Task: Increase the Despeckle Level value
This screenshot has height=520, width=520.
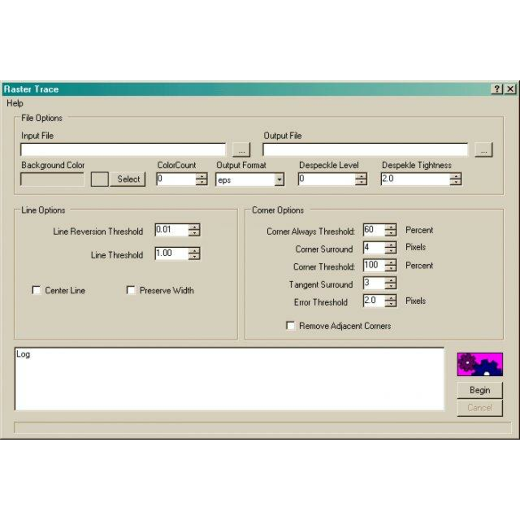Action: click(x=361, y=176)
